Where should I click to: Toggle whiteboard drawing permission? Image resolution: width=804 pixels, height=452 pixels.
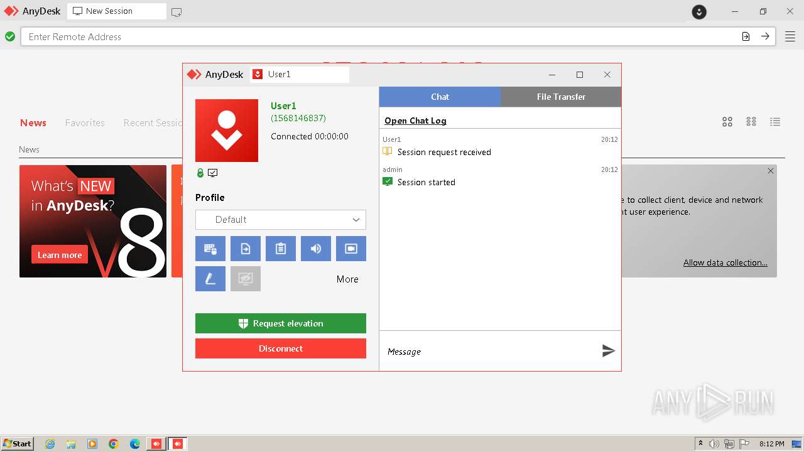(210, 279)
